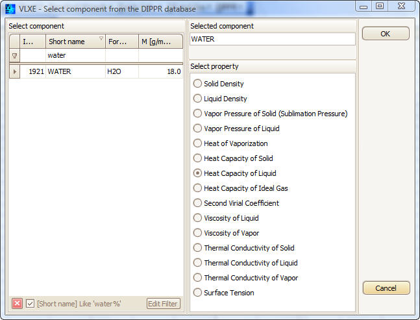
Task: Sort by Short name column header
Action: click(75, 42)
